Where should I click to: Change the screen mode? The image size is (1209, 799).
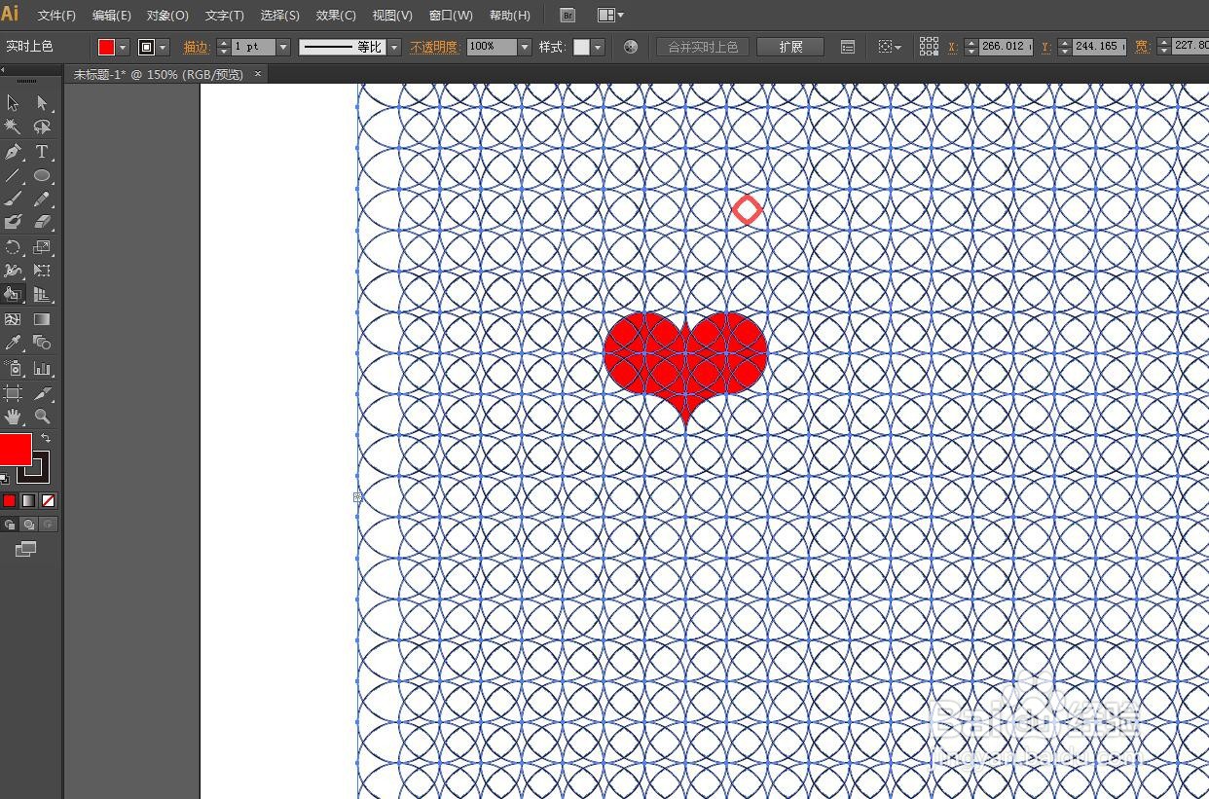(x=26, y=549)
